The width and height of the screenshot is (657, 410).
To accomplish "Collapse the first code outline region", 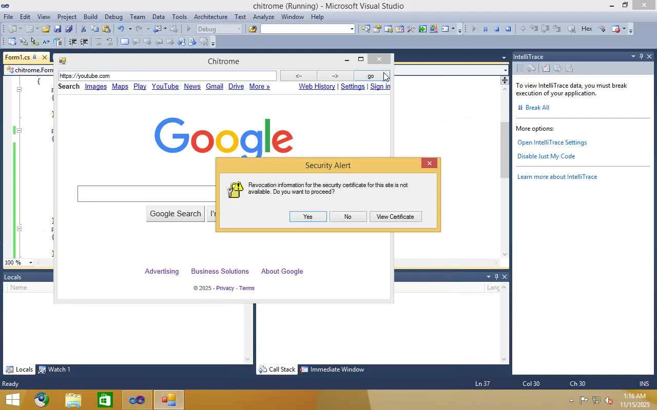I will pyautogui.click(x=19, y=90).
